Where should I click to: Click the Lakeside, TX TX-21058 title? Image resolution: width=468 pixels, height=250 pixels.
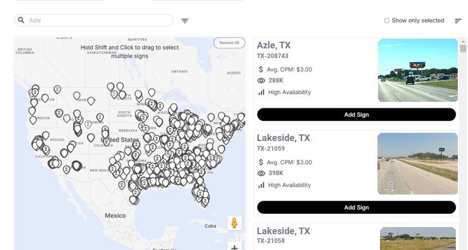coord(283,231)
